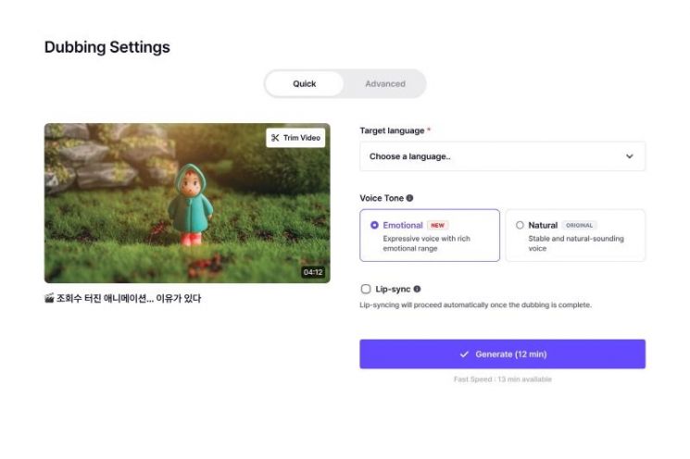This screenshot has width=690, height=459.
Task: Click the checkmark icon on the Generate button
Action: click(464, 354)
